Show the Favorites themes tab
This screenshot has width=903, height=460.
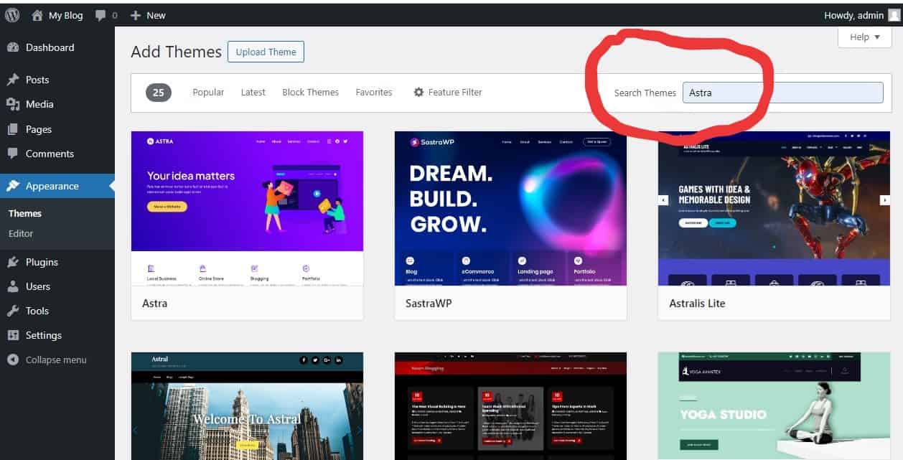pos(374,92)
